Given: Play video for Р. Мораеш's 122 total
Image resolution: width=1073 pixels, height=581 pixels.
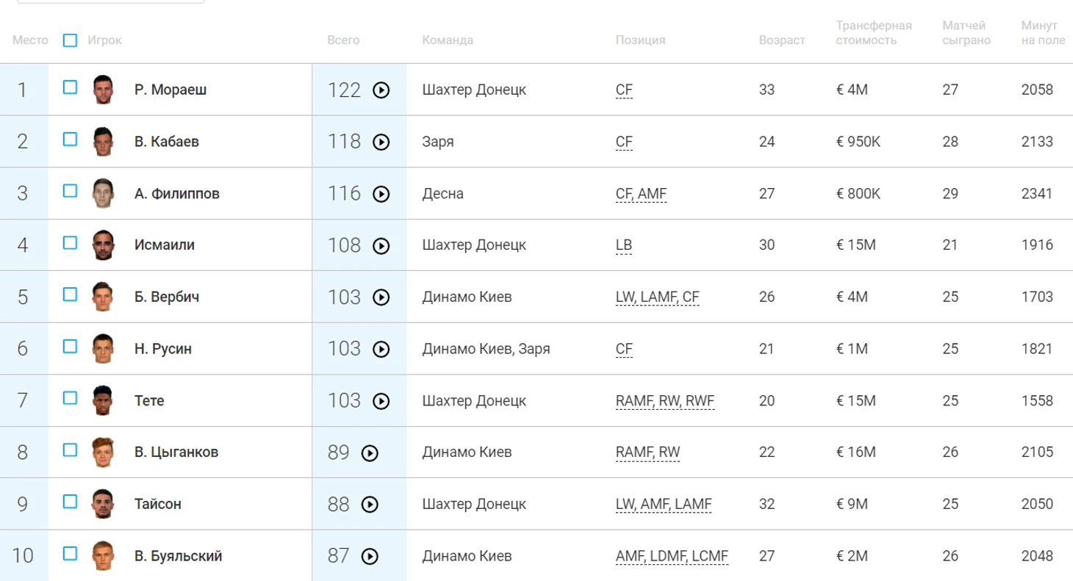Looking at the screenshot, I should pos(381,90).
